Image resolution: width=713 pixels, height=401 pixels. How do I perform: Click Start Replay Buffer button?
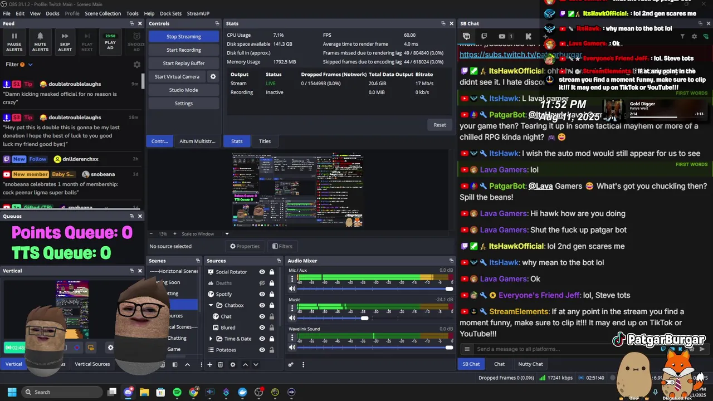[184, 63]
